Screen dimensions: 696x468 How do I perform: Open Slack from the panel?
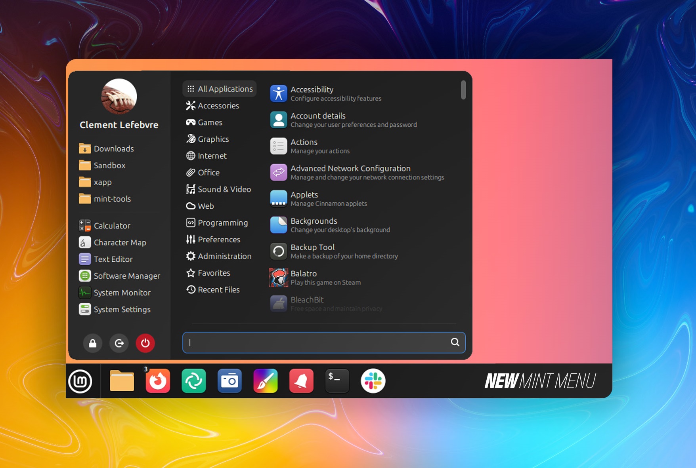pyautogui.click(x=373, y=381)
